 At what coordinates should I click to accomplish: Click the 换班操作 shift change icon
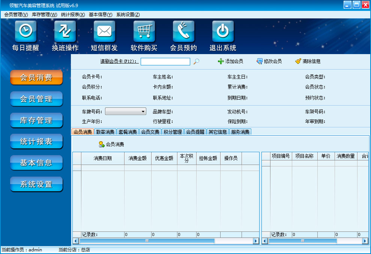click(x=65, y=31)
